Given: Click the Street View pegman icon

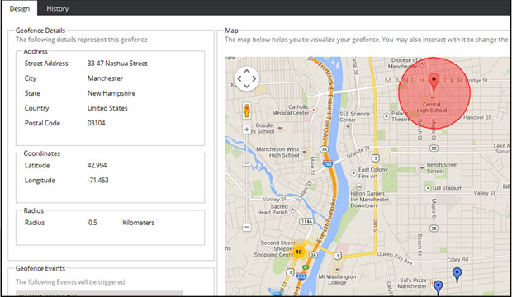Looking at the screenshot, I should pyautogui.click(x=247, y=111).
